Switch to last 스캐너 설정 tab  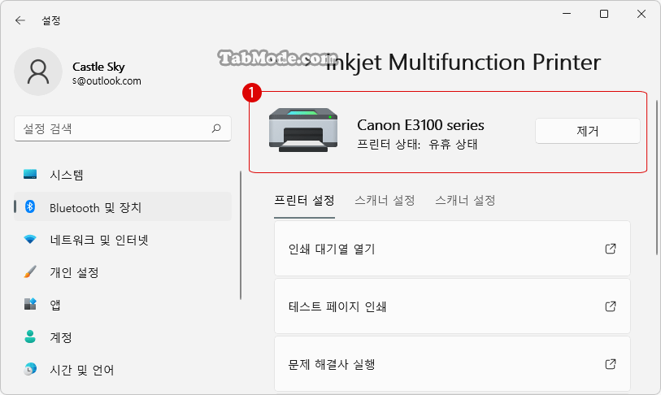465,200
